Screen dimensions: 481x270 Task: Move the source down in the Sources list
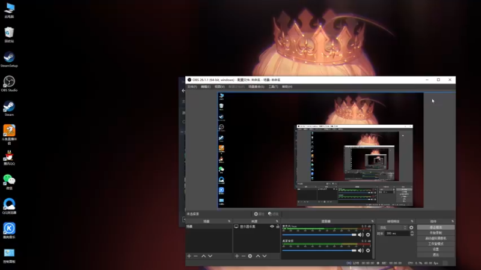point(265,256)
